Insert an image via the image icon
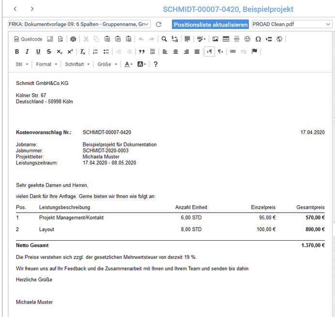The width and height of the screenshot is (335, 317). click(215, 39)
